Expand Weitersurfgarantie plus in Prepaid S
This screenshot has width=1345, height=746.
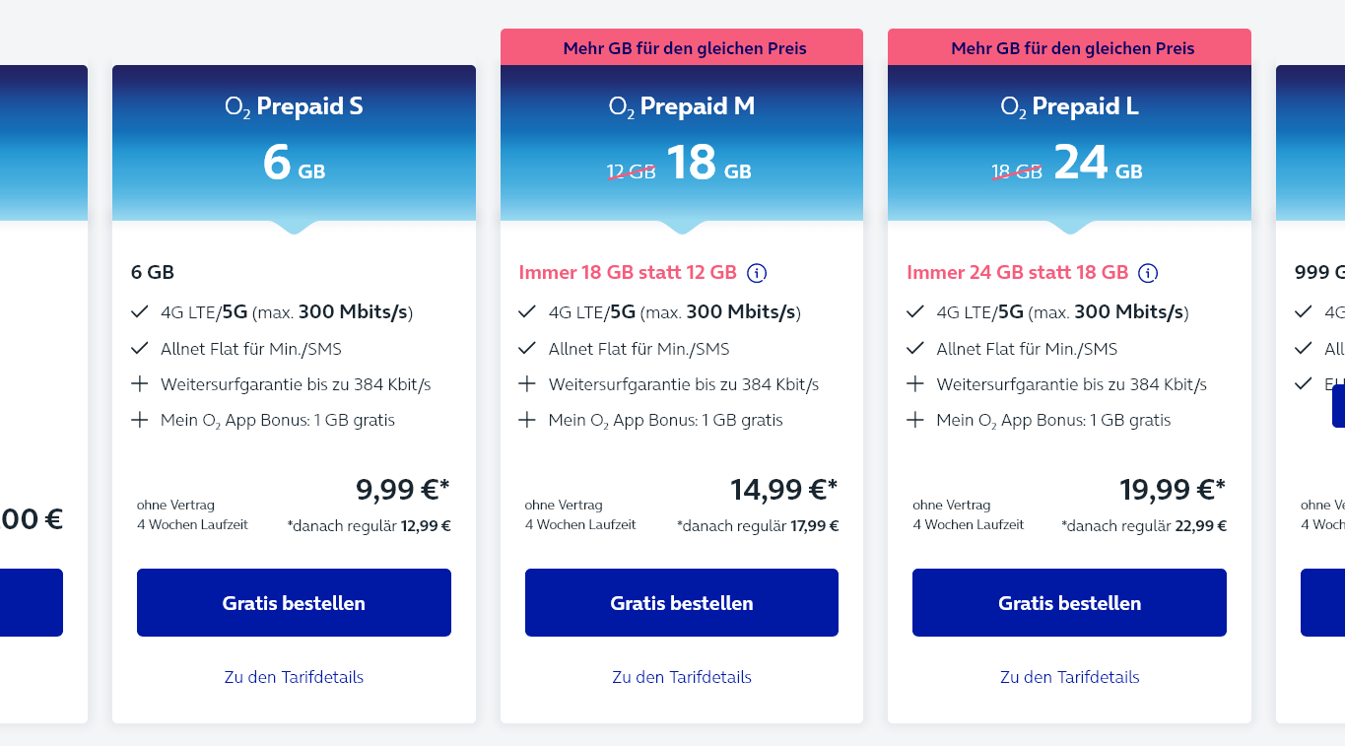pyautogui.click(x=139, y=384)
